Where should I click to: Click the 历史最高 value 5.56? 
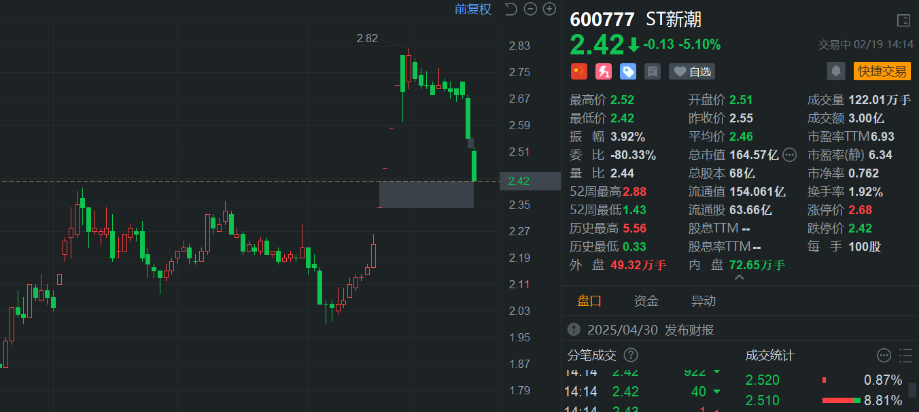(635, 228)
